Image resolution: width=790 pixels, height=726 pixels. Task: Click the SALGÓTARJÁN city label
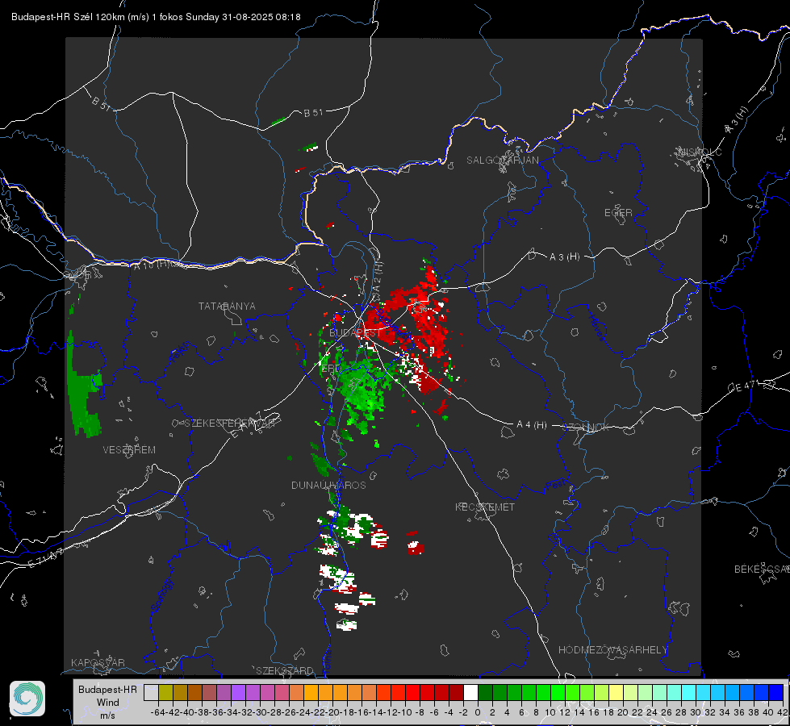502,161
